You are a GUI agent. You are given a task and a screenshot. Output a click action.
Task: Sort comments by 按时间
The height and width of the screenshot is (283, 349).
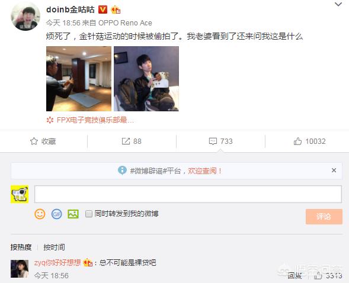coord(54,247)
